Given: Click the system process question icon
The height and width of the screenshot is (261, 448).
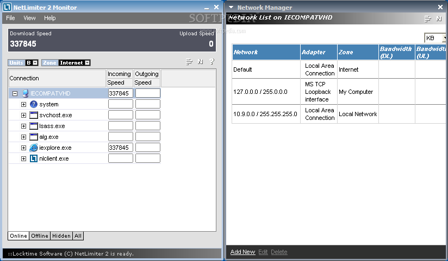Looking at the screenshot, I should pos(34,104).
